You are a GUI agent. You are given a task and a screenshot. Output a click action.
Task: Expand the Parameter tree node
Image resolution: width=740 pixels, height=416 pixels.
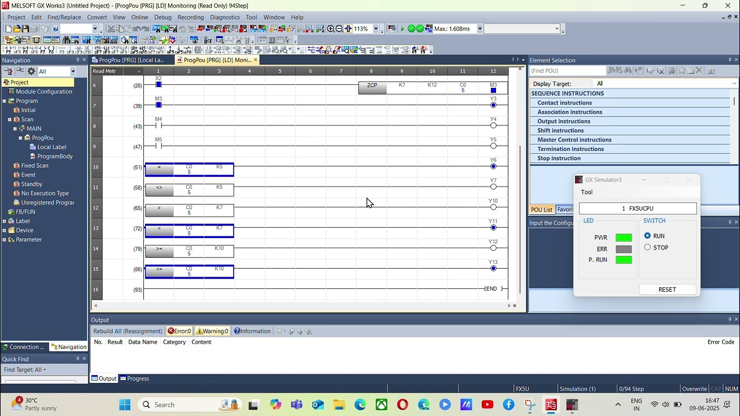[5, 240]
